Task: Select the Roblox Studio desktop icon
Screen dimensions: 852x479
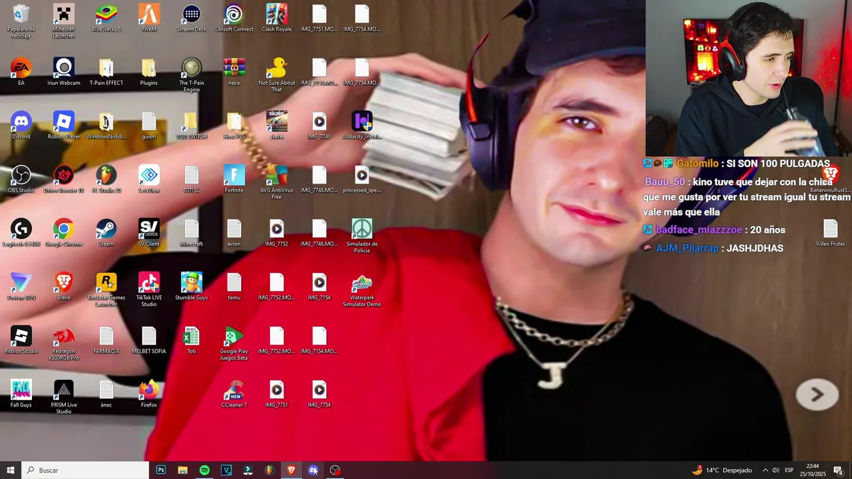Action: (21, 341)
